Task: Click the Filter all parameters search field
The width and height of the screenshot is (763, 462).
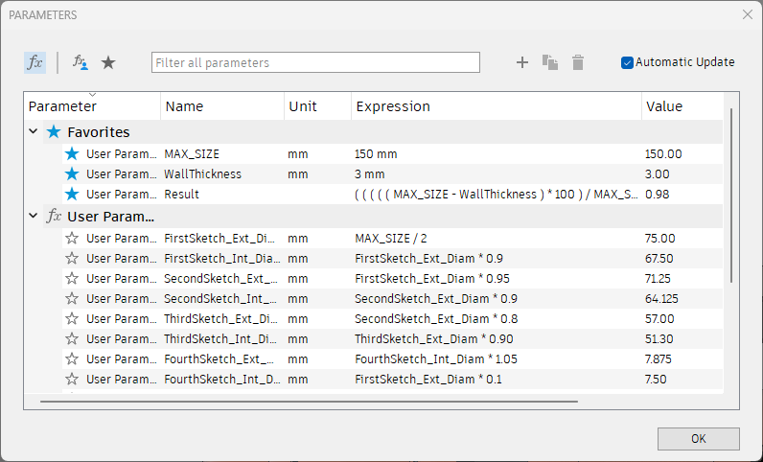Action: click(315, 62)
